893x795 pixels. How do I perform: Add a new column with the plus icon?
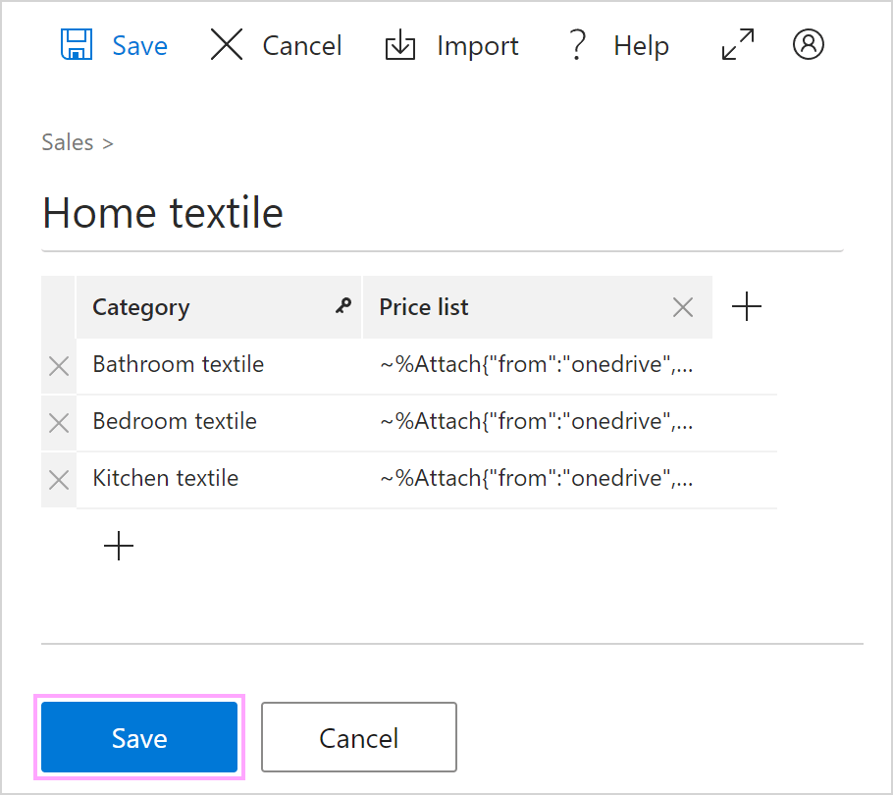pos(746,306)
